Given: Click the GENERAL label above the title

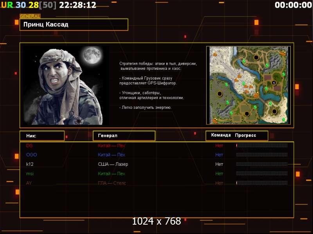Looking at the screenshot, I should [30, 16].
